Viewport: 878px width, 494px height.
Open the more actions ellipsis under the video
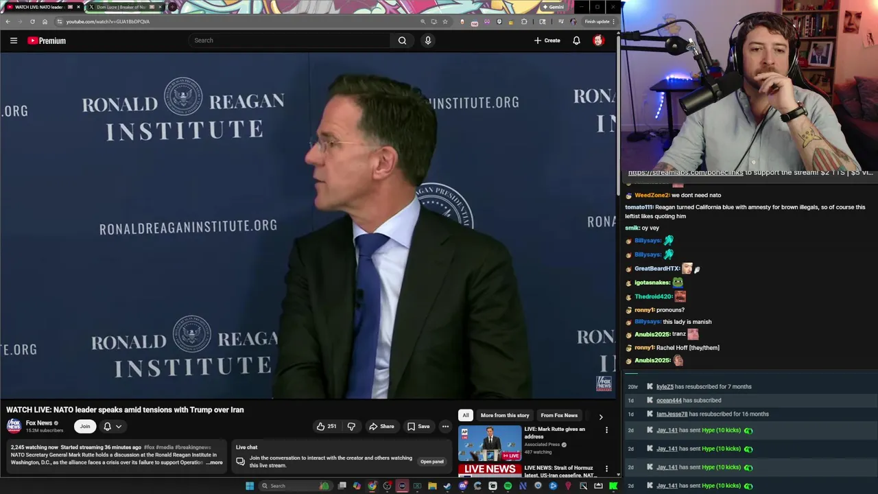(x=445, y=426)
